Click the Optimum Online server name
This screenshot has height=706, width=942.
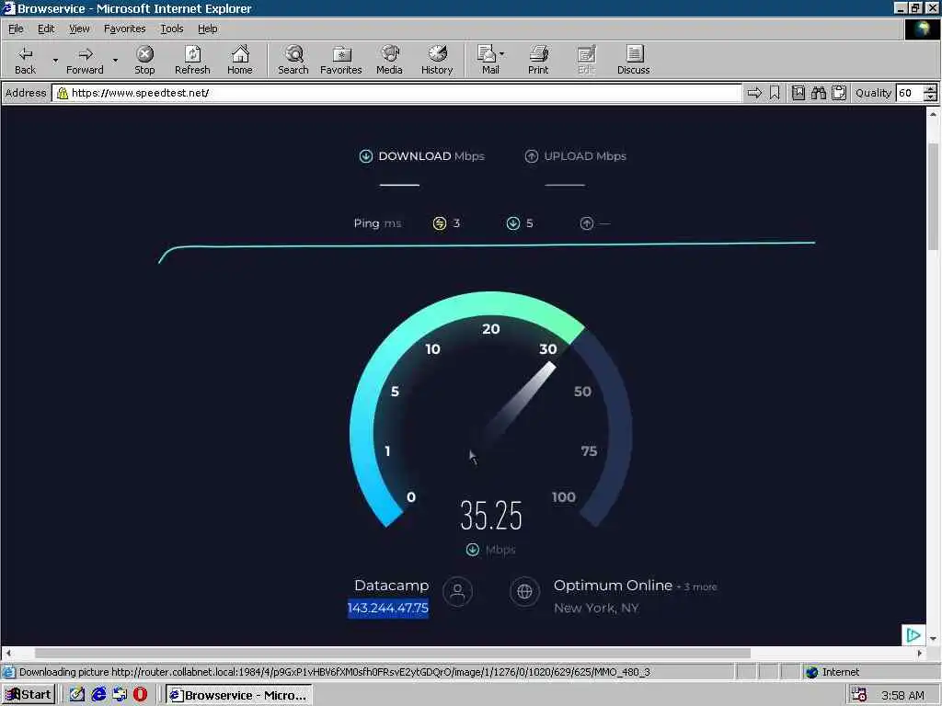[613, 586]
